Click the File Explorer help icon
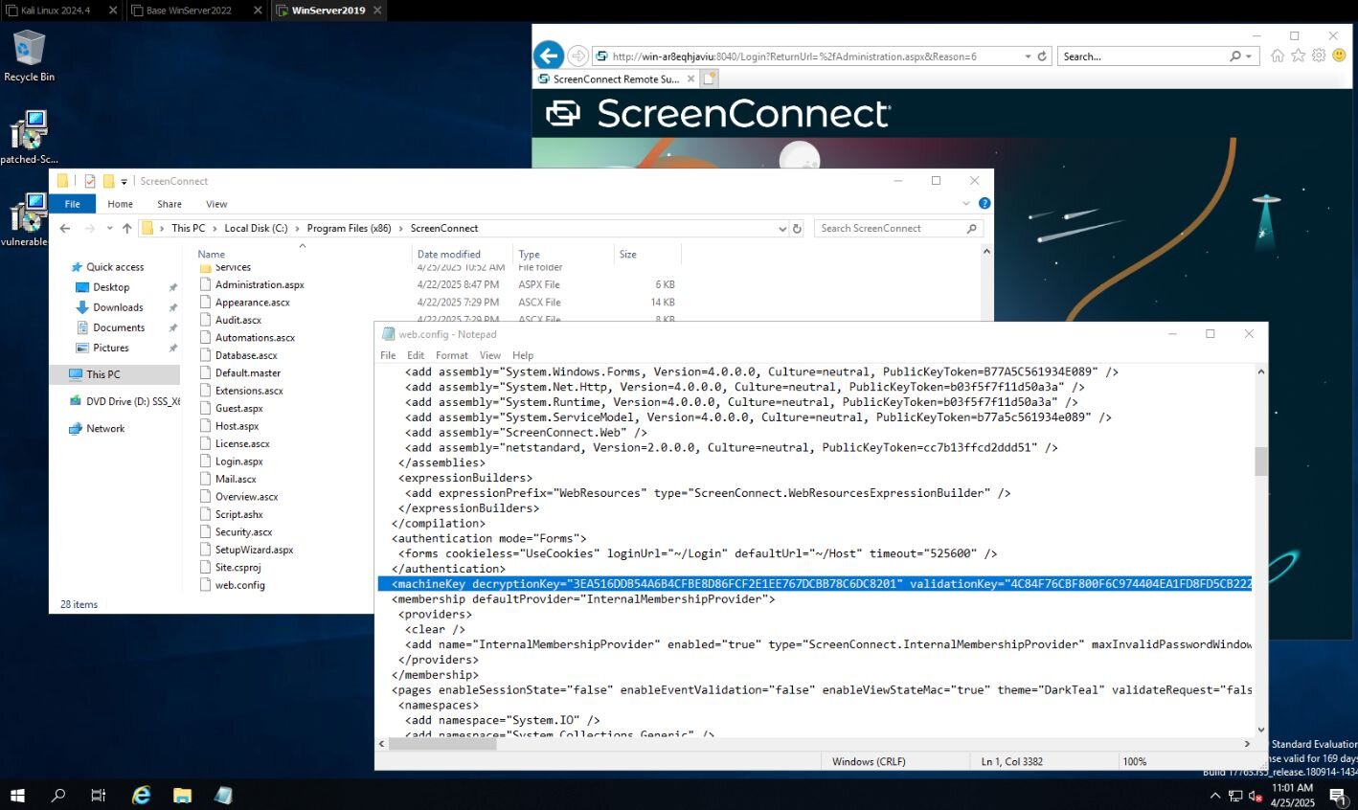Image resolution: width=1358 pixels, height=810 pixels. point(985,204)
